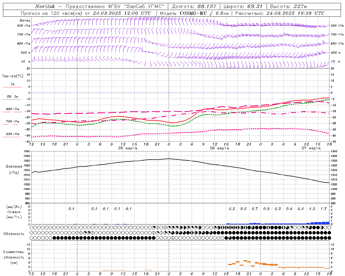Viewport: 345px width, 276px height.
Task: Click the Тем-ра(°C) panel label
Action: (x=13, y=76)
